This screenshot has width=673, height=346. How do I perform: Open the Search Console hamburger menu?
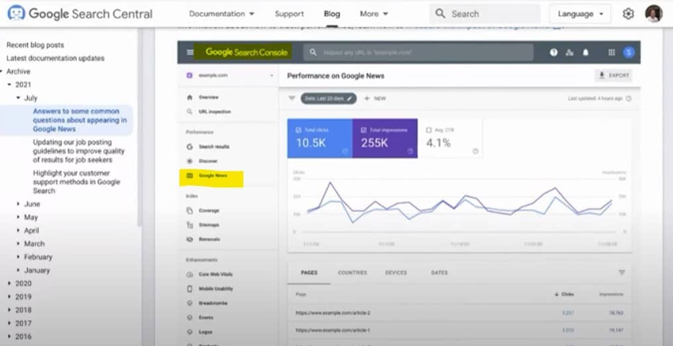[190, 52]
